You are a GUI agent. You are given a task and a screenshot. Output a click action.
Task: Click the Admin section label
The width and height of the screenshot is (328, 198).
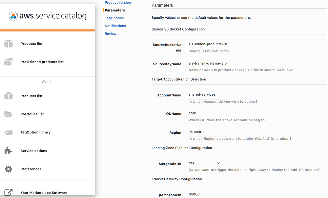tap(47, 81)
